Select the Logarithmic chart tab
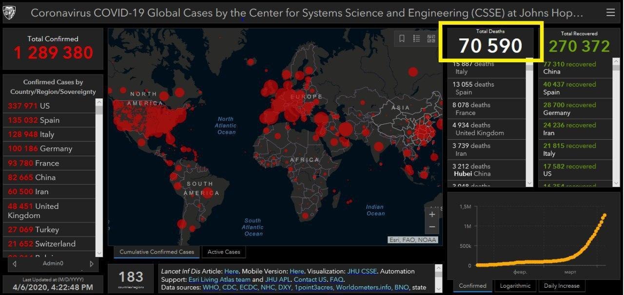This screenshot has width=624, height=295. point(515,286)
